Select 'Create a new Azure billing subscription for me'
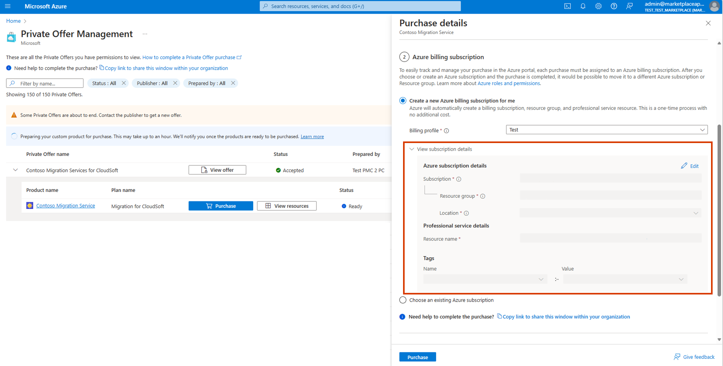 (403, 100)
